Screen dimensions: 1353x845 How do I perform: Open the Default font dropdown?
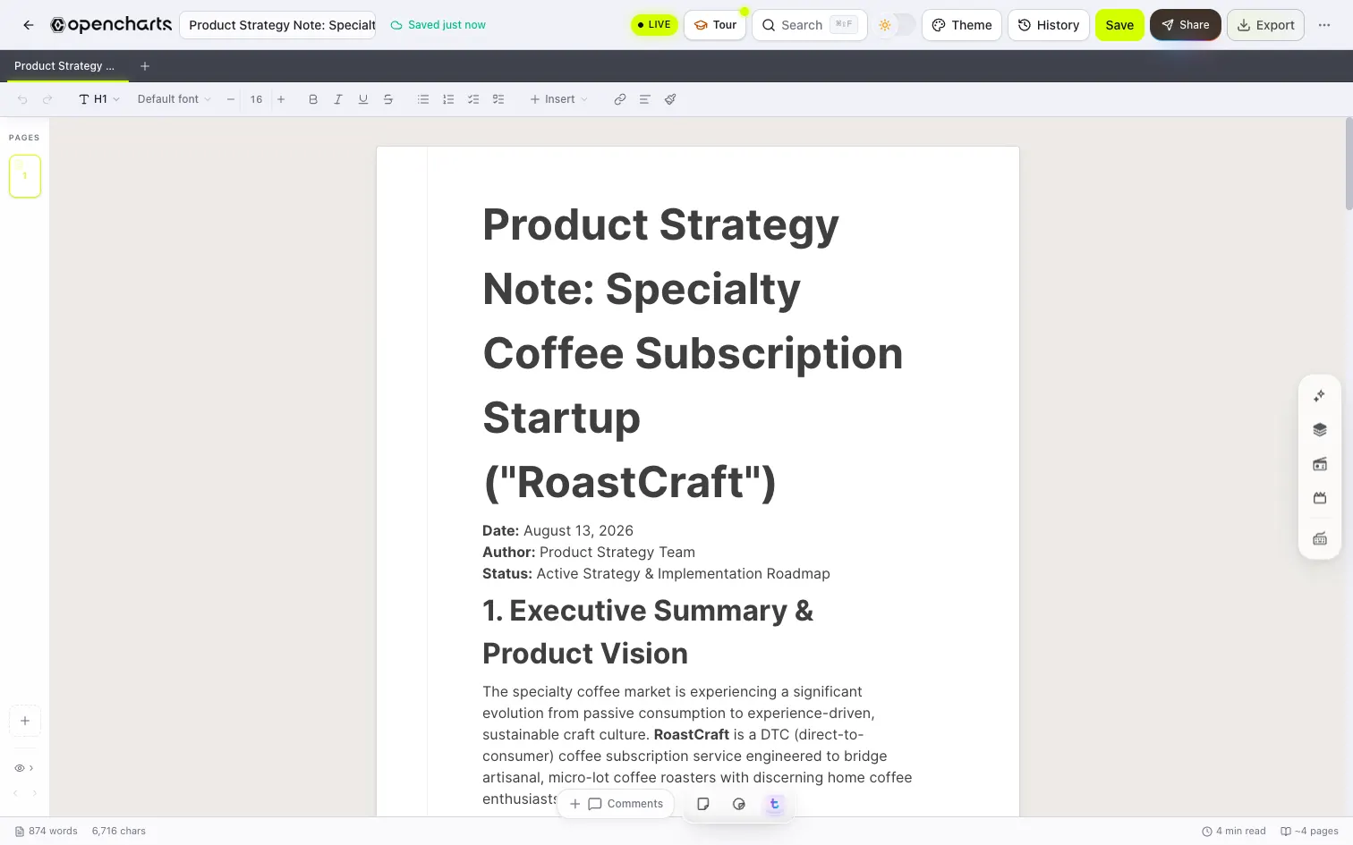pyautogui.click(x=174, y=99)
